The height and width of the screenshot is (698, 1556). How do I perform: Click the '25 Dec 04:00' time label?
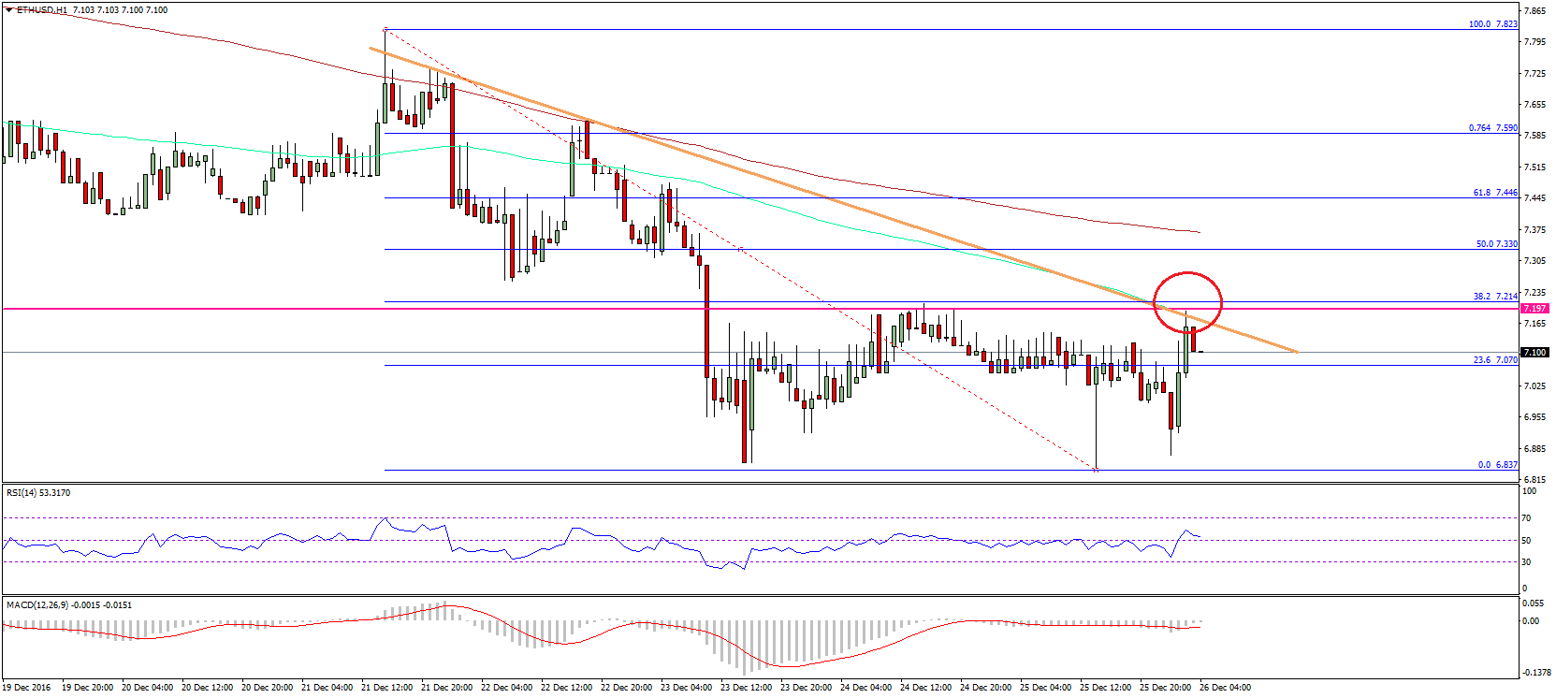point(1046,688)
